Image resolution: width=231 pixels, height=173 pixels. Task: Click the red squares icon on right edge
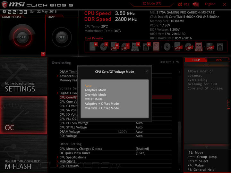coord(228,103)
